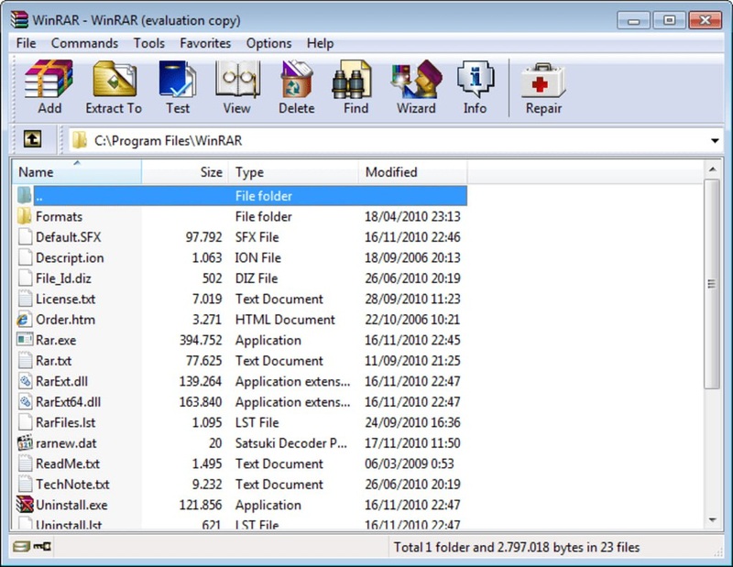This screenshot has height=567, width=733.
Task: Click the drive and key status bar icon
Action: pyautogui.click(x=32, y=548)
